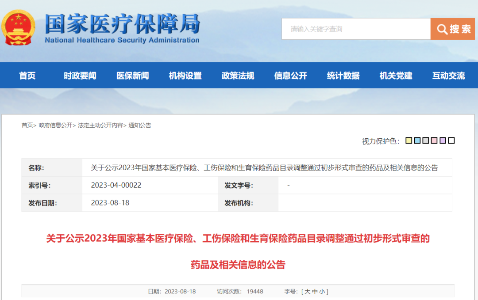
Task: Select the pink eye-protection color swatch
Action: click(x=434, y=140)
